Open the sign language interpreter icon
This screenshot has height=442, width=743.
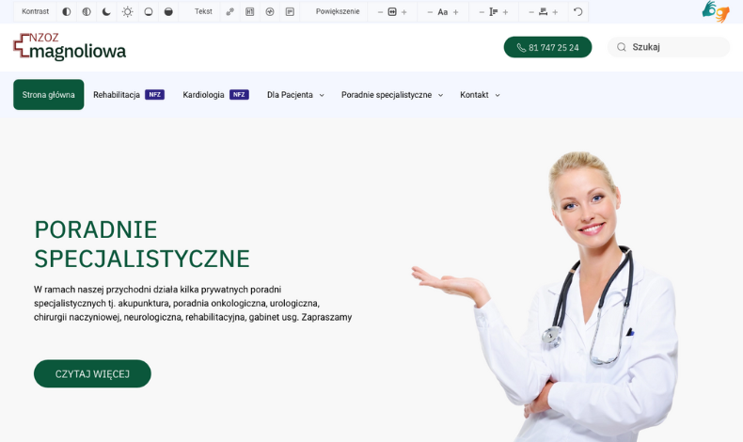point(715,11)
